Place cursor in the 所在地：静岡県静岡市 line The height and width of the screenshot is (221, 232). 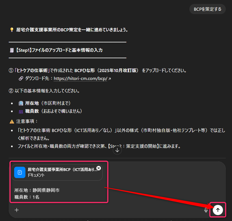(37, 190)
